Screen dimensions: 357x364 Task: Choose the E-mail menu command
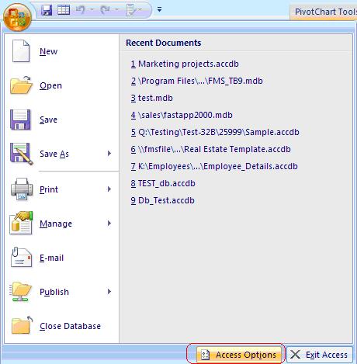pyautogui.click(x=61, y=258)
